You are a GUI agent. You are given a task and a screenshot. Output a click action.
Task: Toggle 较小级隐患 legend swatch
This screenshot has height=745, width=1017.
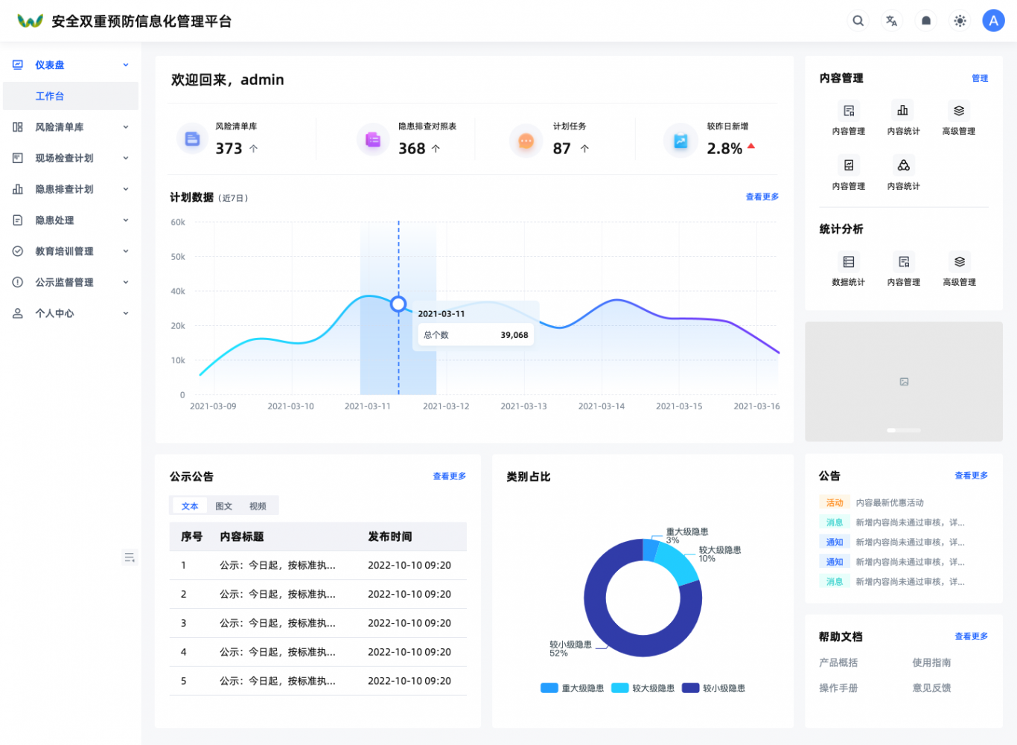click(691, 688)
